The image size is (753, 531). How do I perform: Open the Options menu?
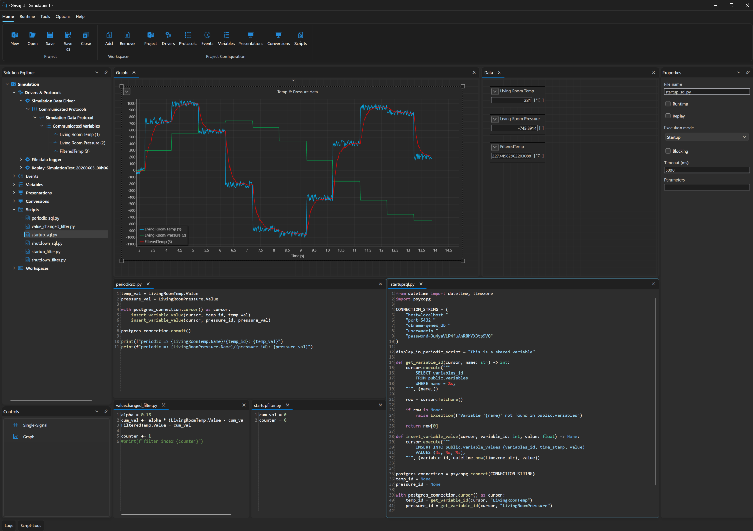pos(63,16)
